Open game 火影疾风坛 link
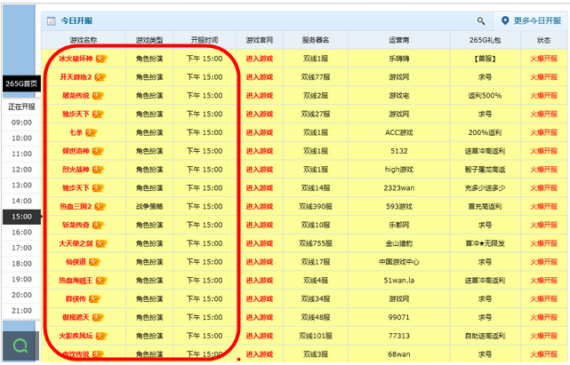This screenshot has height=365, width=570. pos(76,336)
